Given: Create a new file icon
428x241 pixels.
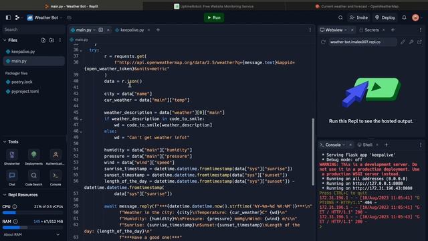Looking at the screenshot, I should (x=43, y=40).
